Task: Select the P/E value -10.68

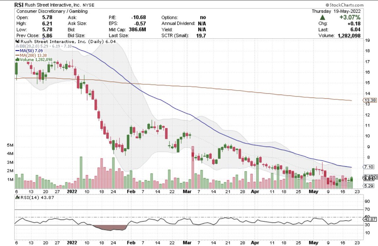Action: (139, 17)
